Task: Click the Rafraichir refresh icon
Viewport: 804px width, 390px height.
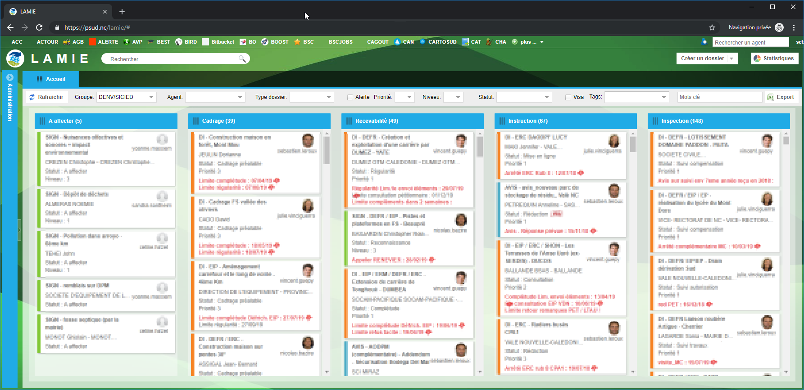Action: [x=32, y=97]
